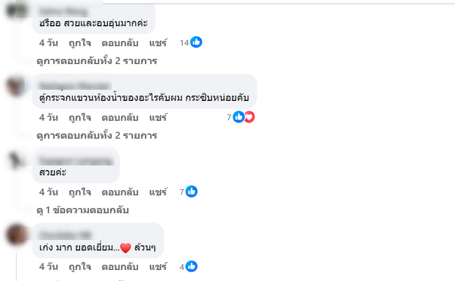Viewport: 455px width, 281px height.
Task: Reply to the bathroom cabinet comment with ตอบกลับ
Action: pyautogui.click(x=120, y=117)
